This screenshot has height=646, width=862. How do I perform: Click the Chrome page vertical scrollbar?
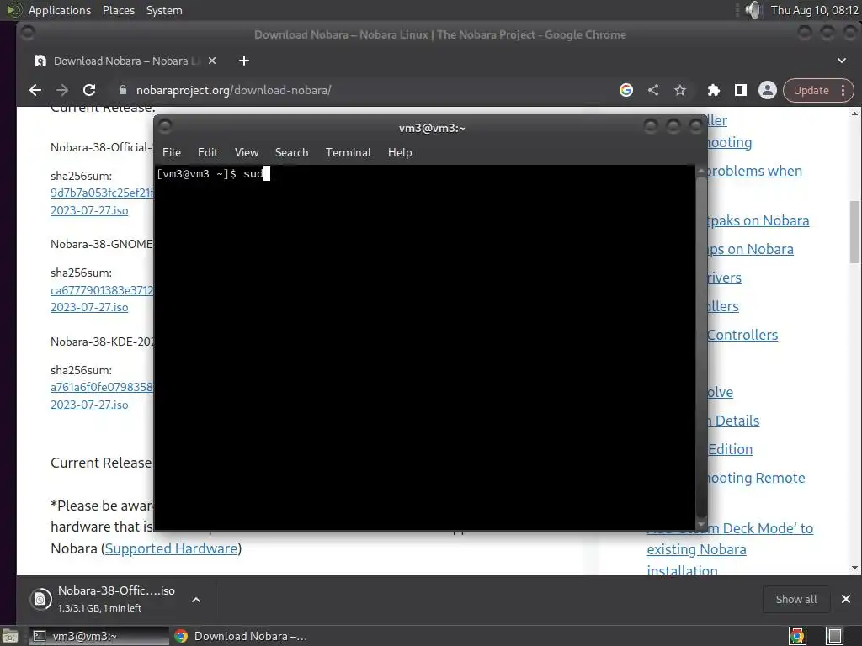pyautogui.click(x=854, y=232)
